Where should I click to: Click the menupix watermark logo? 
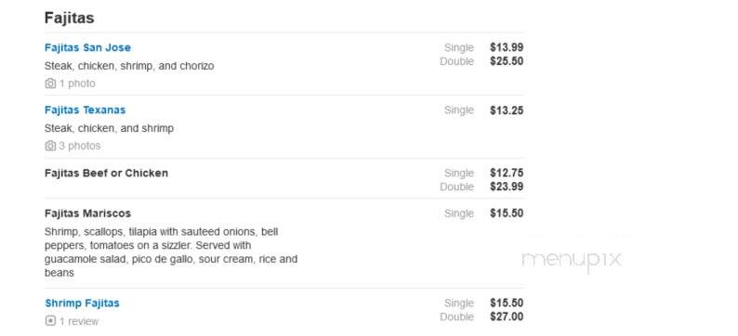(572, 261)
